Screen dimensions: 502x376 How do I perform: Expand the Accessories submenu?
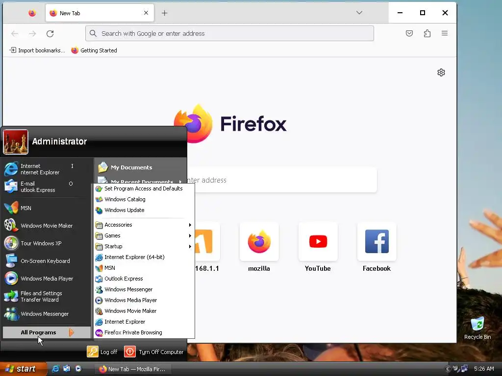point(145,225)
